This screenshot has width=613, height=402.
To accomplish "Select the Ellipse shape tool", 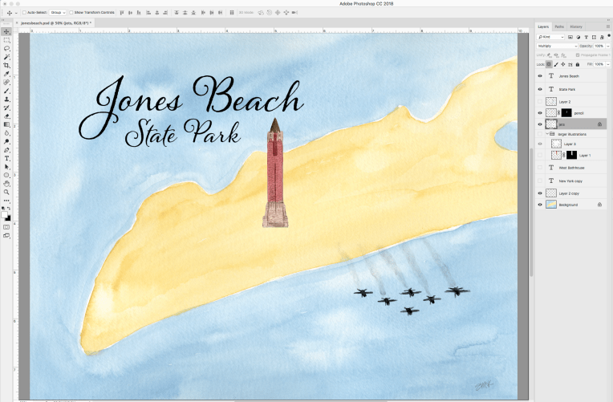I will 6,175.
